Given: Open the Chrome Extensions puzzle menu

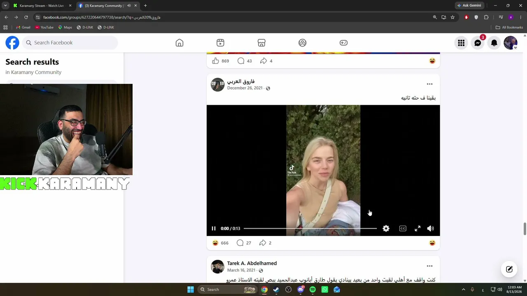Looking at the screenshot, I should 486,17.
